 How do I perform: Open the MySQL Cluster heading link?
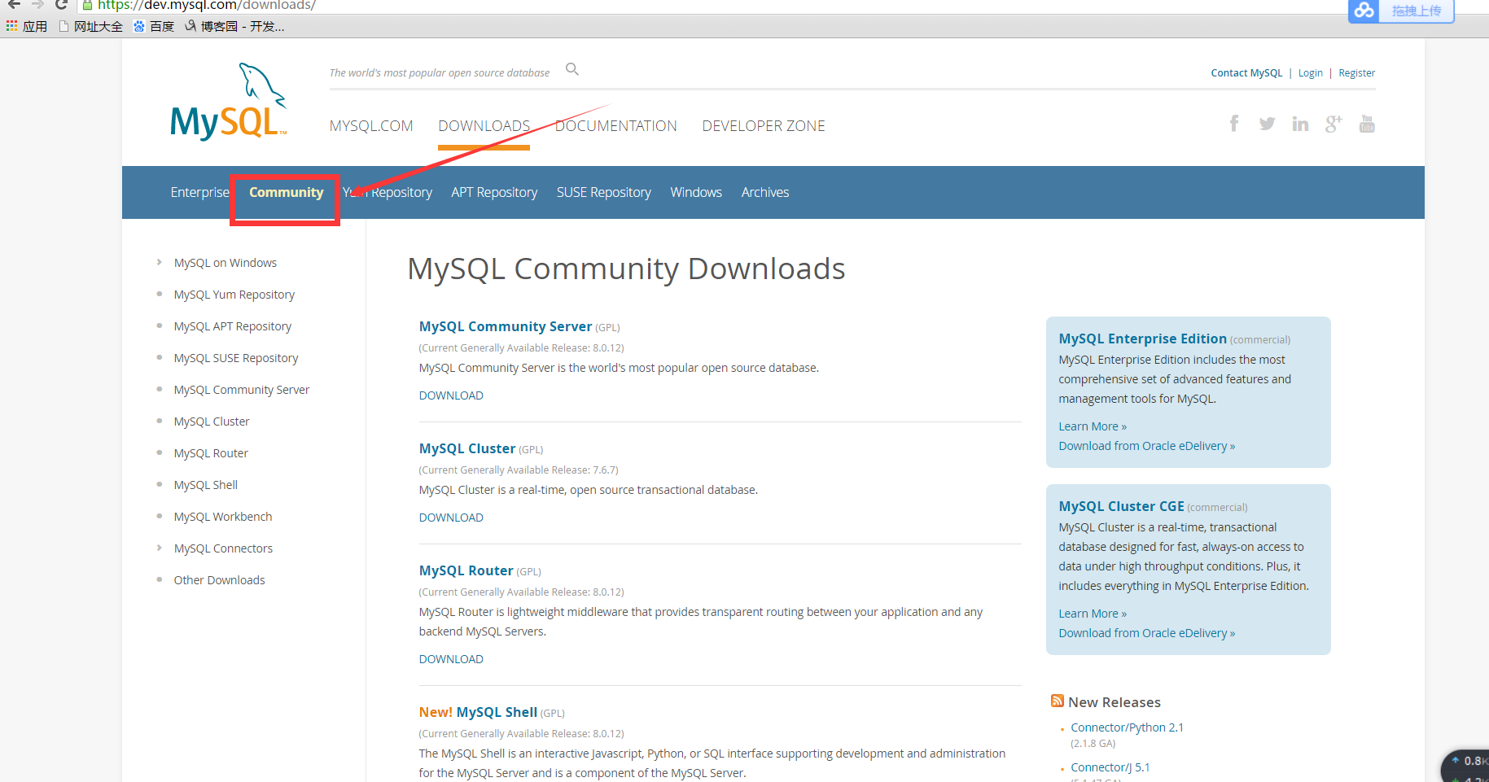click(467, 448)
